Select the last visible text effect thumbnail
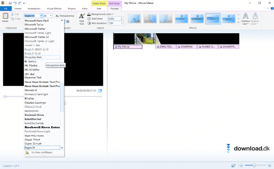Viewport: 274px width, 169px height. click(229, 18)
